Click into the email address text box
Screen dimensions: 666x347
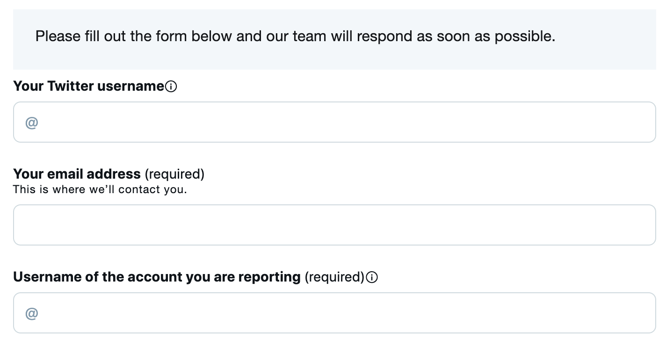[334, 225]
